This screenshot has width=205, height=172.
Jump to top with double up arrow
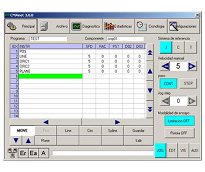(150, 53)
